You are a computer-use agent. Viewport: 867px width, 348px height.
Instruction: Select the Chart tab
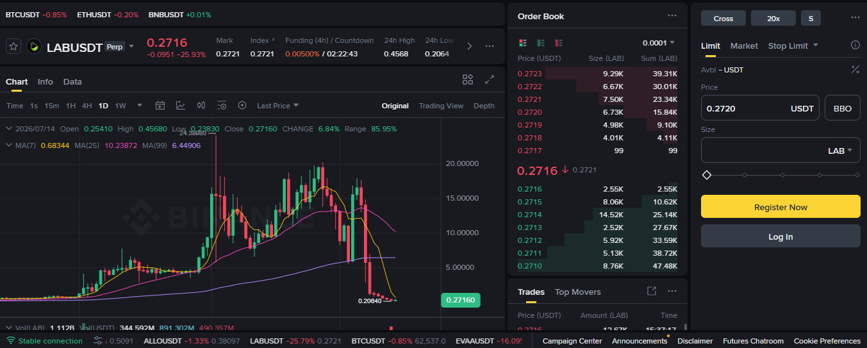point(17,81)
